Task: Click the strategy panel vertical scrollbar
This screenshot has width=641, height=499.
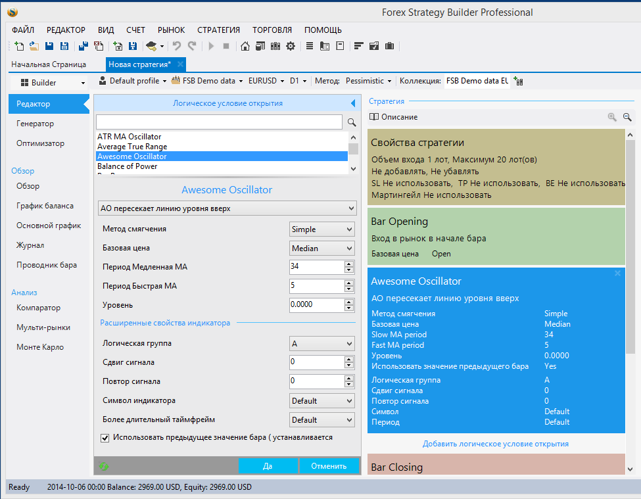Action: pos(630,247)
